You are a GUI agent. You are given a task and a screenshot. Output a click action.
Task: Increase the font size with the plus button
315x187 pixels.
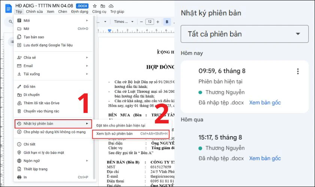(158, 22)
